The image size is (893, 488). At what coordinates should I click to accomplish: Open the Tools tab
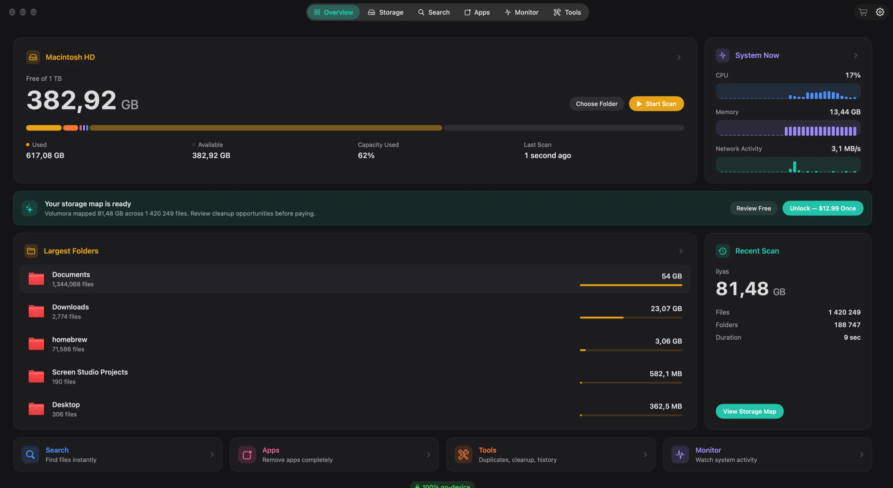(567, 12)
